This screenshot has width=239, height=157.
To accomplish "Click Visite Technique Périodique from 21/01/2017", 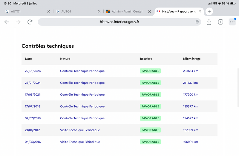I will pyautogui.click(x=80, y=130).
